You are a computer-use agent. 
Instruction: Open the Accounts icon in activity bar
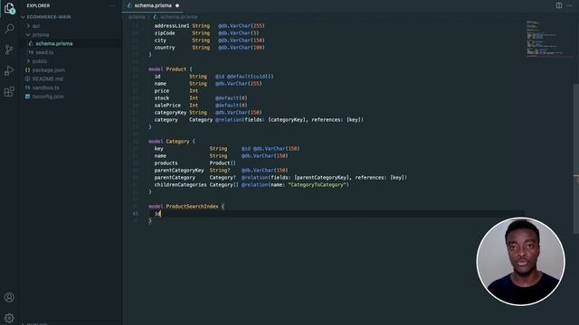click(x=9, y=297)
